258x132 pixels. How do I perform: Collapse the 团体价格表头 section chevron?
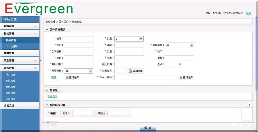pos(47,29)
